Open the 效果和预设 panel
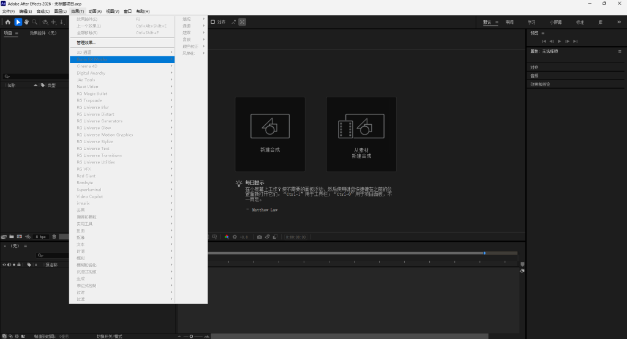The image size is (627, 339). (x=540, y=84)
